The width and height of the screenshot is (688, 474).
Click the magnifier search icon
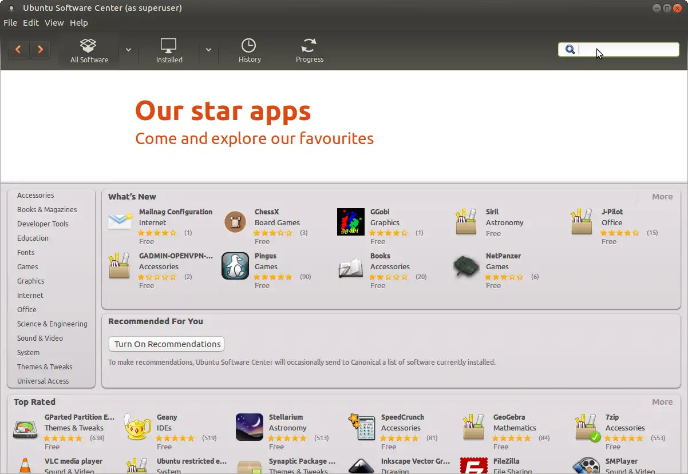pyautogui.click(x=570, y=49)
